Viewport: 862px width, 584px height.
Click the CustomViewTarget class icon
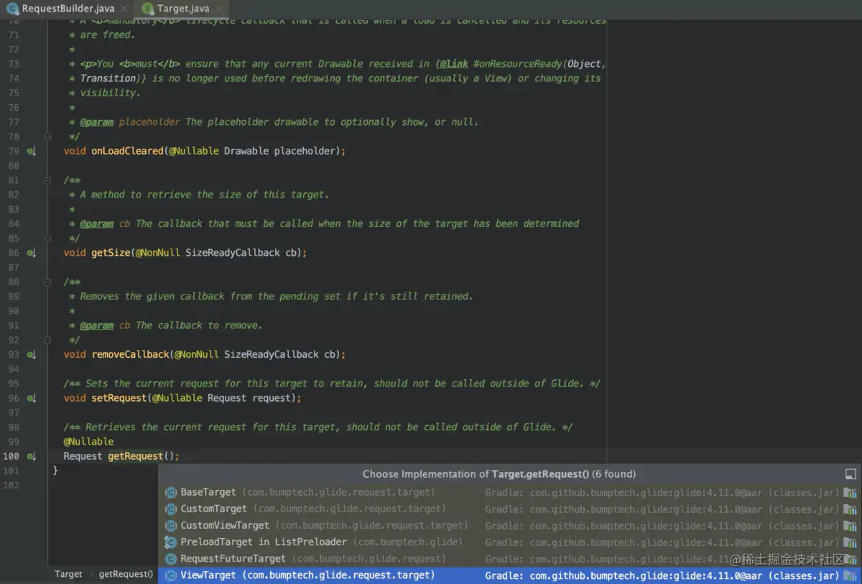point(171,526)
